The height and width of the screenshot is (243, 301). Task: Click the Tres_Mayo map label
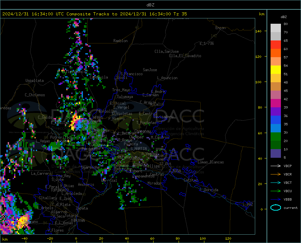point(121,90)
